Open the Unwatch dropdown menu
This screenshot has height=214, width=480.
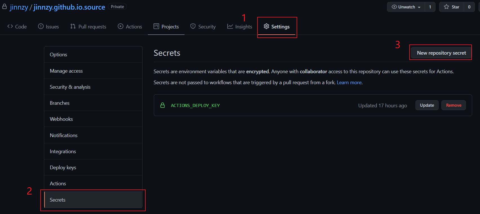click(406, 7)
